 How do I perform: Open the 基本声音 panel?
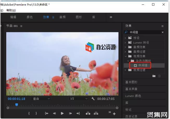tap(131, 89)
